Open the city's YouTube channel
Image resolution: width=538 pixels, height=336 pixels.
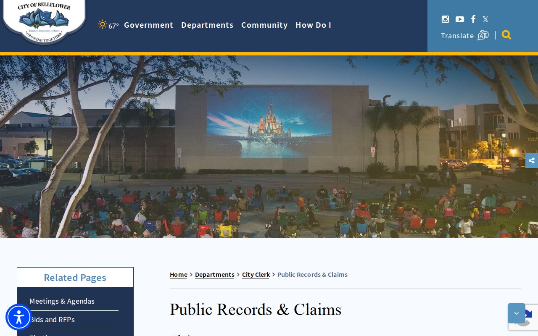460,19
